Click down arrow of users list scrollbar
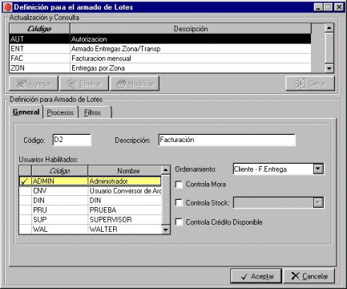The image size is (347, 289). tap(166, 230)
